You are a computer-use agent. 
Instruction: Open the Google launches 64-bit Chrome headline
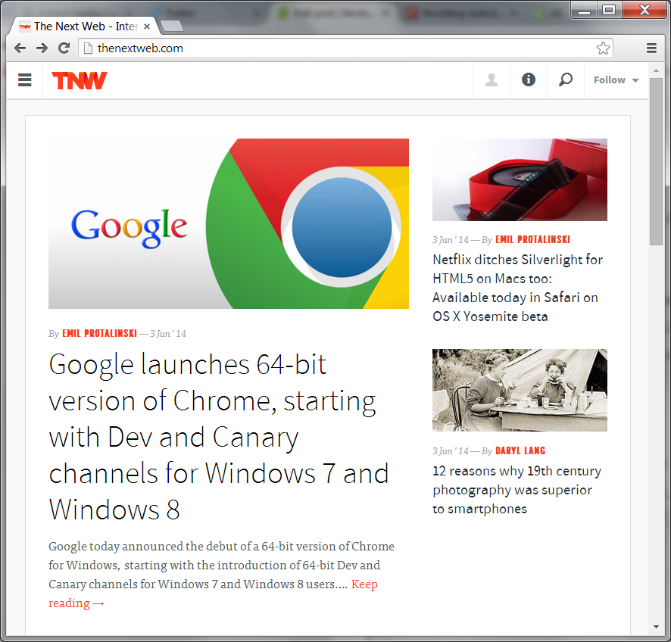[219, 437]
